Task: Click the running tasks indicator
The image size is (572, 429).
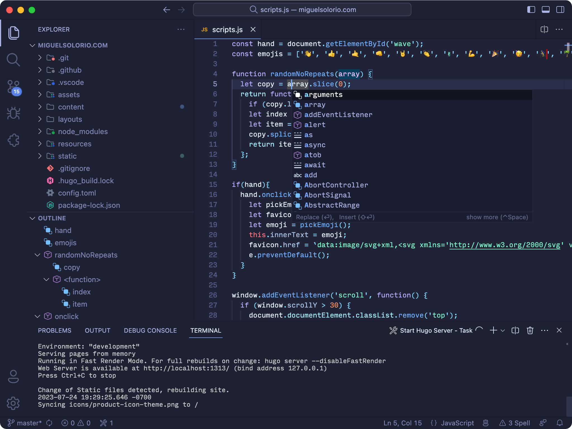Action: pyautogui.click(x=106, y=423)
